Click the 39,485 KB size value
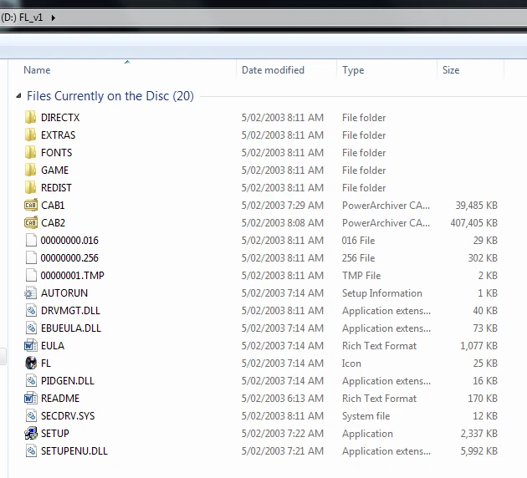This screenshot has width=527, height=478. 476,205
